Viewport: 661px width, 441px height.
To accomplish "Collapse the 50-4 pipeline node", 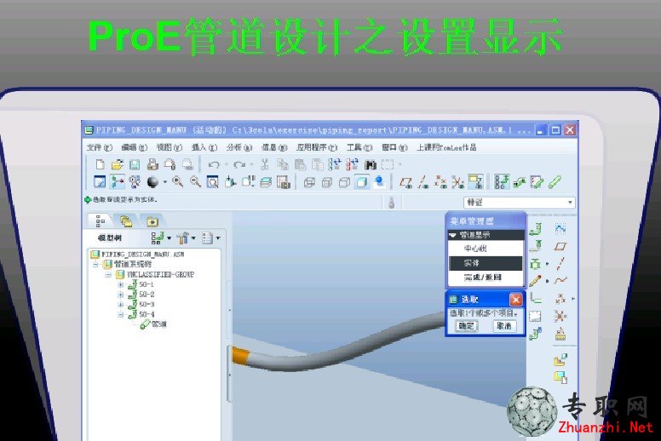I will click(x=121, y=314).
